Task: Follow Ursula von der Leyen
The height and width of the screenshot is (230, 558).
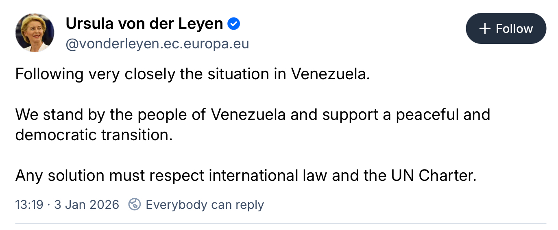Action: 506,28
